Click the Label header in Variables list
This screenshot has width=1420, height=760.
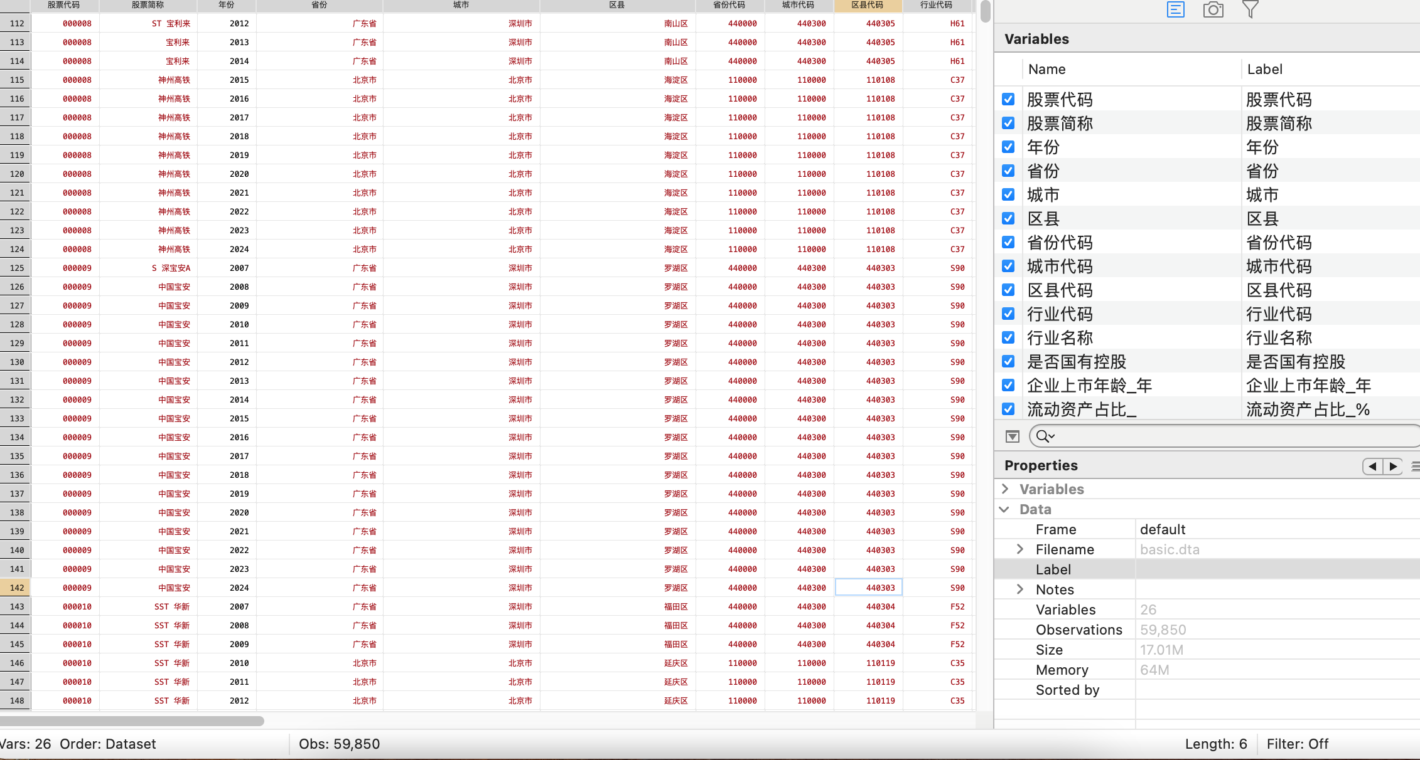click(x=1264, y=69)
